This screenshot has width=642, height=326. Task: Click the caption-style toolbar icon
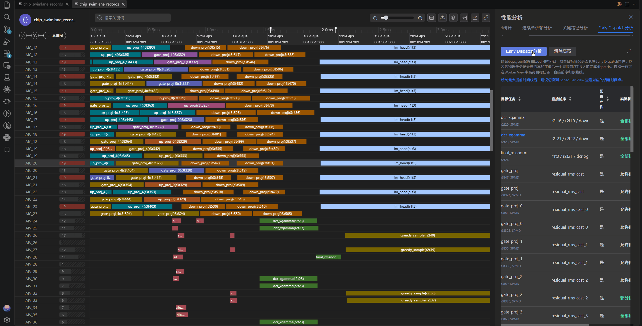click(431, 18)
